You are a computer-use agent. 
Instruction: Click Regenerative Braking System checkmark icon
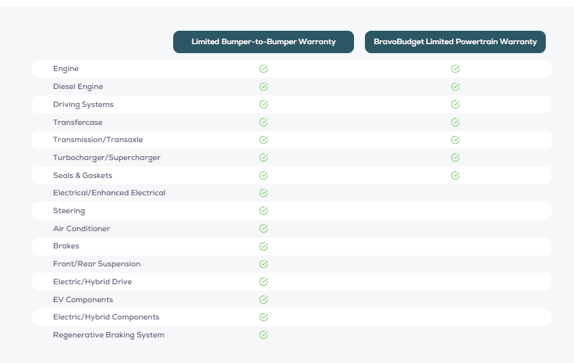(264, 335)
